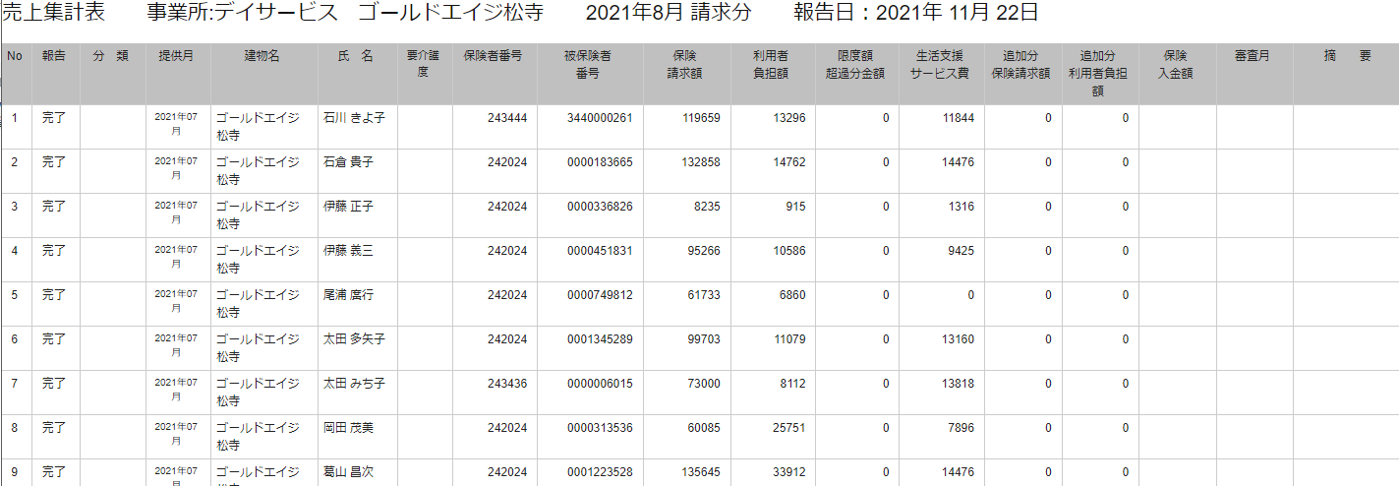This screenshot has width=1399, height=486.
Task: Click the name cell 石倉 貴子
Action: (x=348, y=162)
